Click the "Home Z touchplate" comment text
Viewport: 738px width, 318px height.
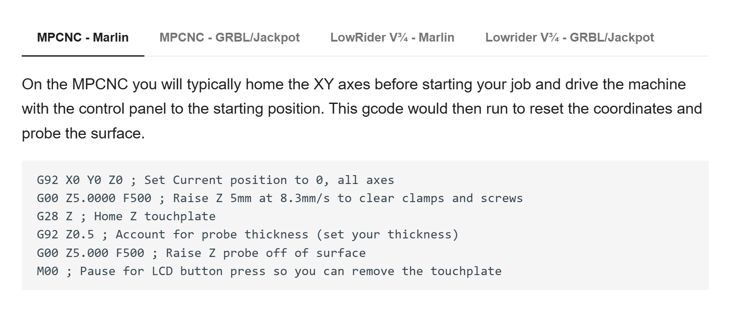pos(155,217)
